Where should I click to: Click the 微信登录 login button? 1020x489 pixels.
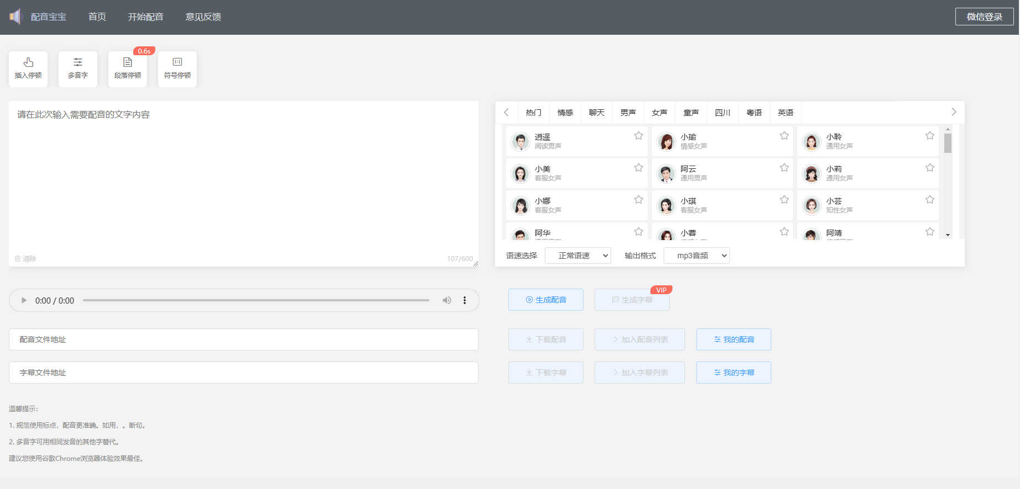pyautogui.click(x=984, y=17)
